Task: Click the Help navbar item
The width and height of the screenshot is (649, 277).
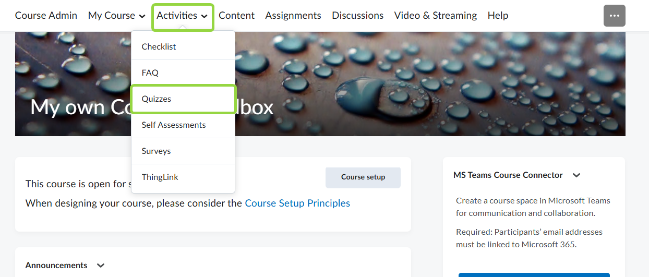Action: point(498,16)
